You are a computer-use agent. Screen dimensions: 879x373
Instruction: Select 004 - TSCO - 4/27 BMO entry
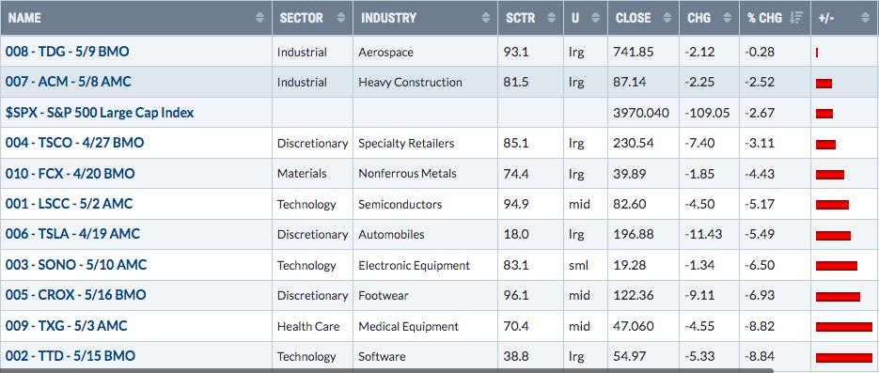(x=74, y=143)
